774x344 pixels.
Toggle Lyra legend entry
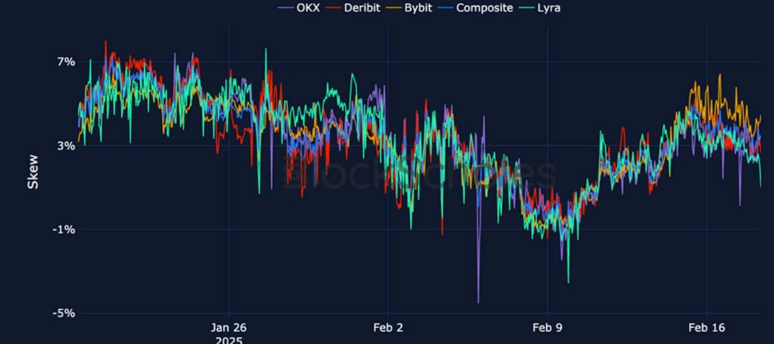click(x=547, y=8)
